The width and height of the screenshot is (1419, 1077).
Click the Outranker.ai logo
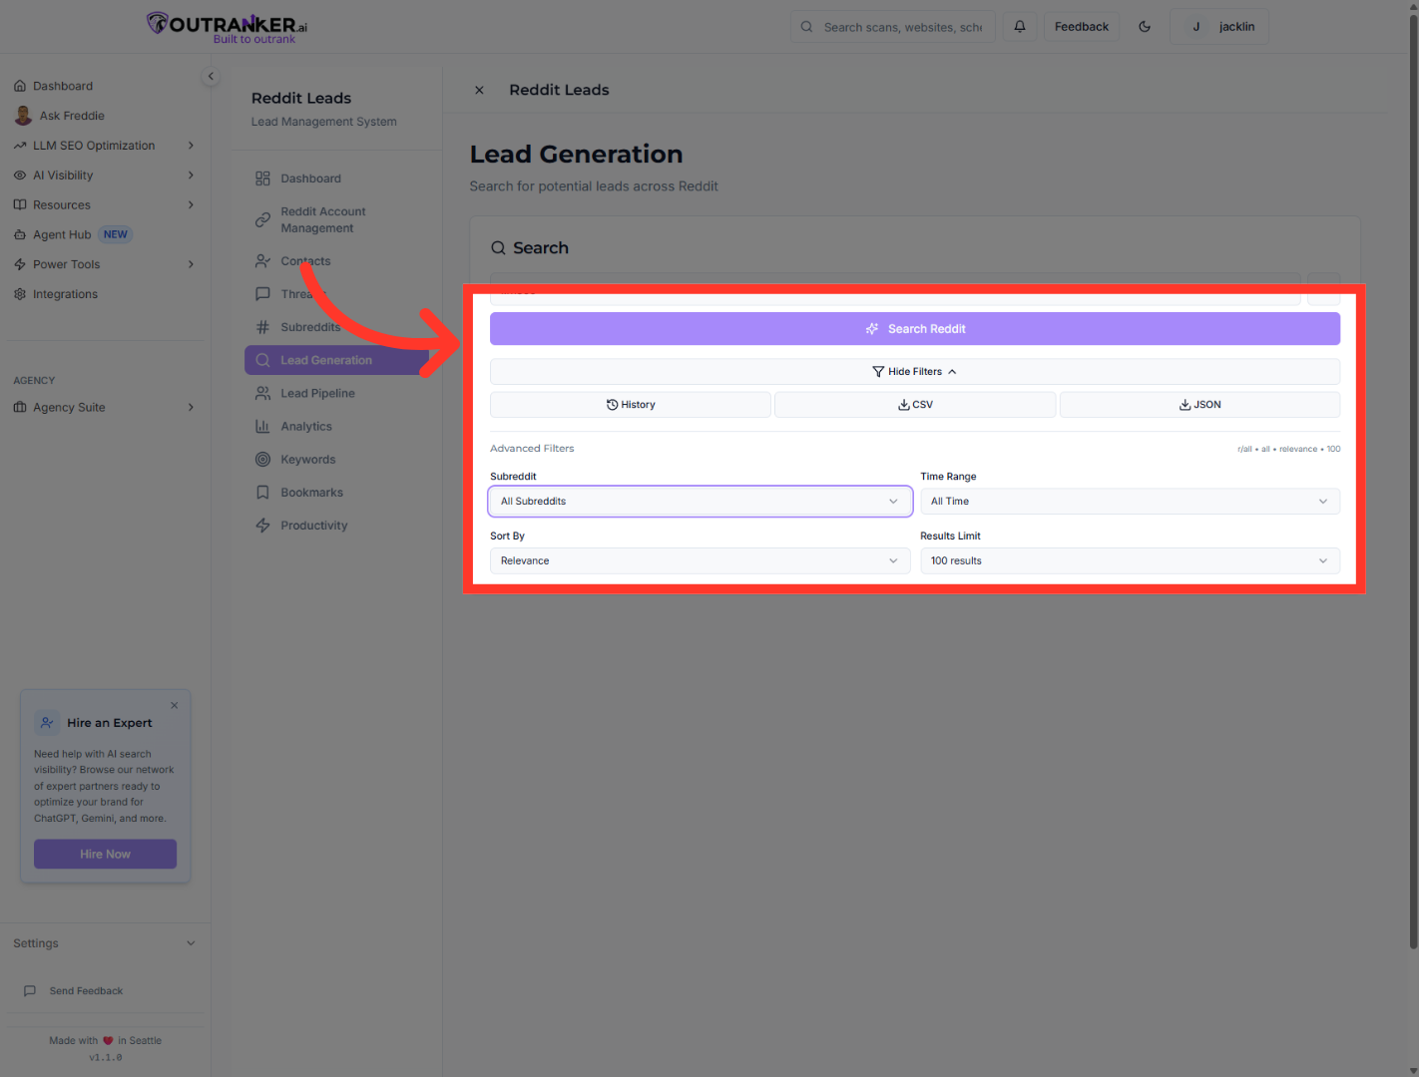tap(227, 24)
